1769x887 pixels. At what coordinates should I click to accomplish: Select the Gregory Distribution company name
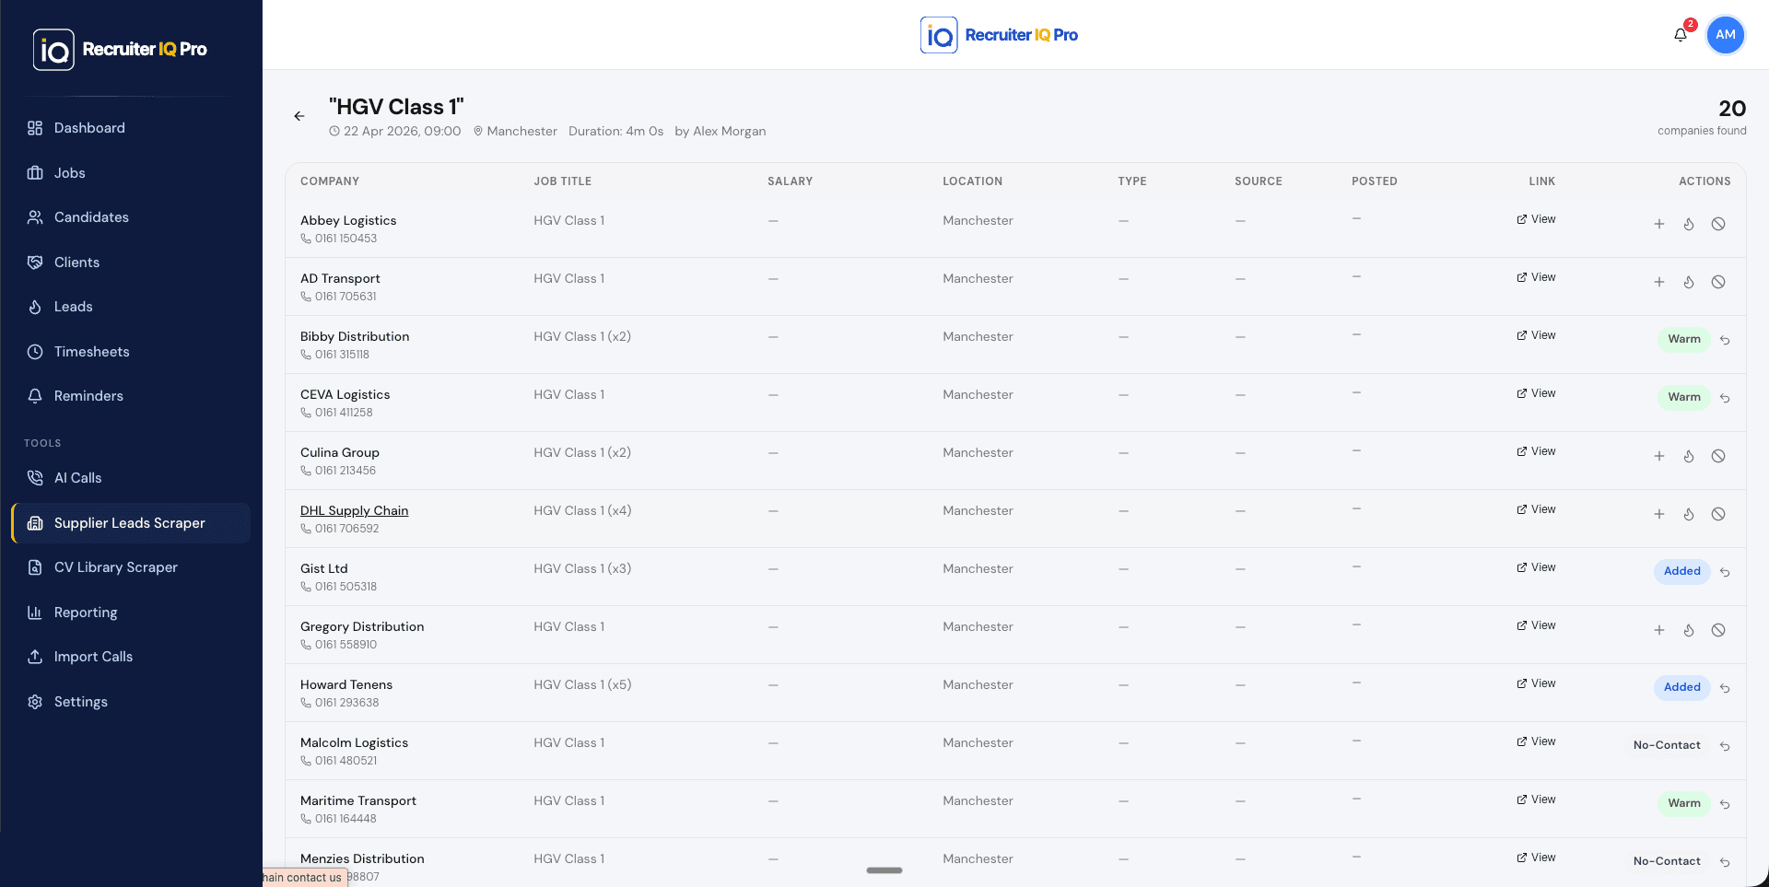(x=362, y=626)
